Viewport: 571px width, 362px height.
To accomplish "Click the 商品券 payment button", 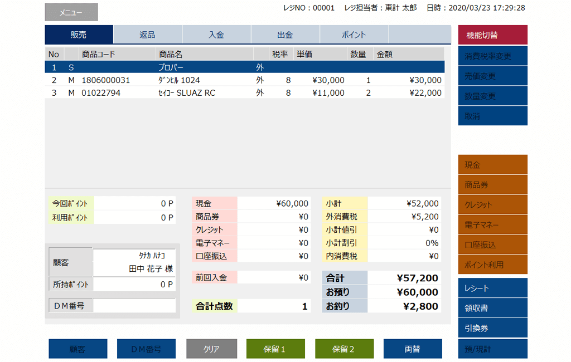I will tap(492, 185).
